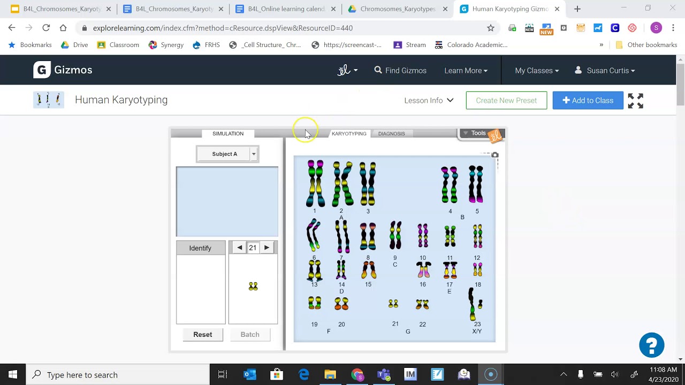Open the Chrome three-dot menu
This screenshot has width=685, height=385.
673,28
